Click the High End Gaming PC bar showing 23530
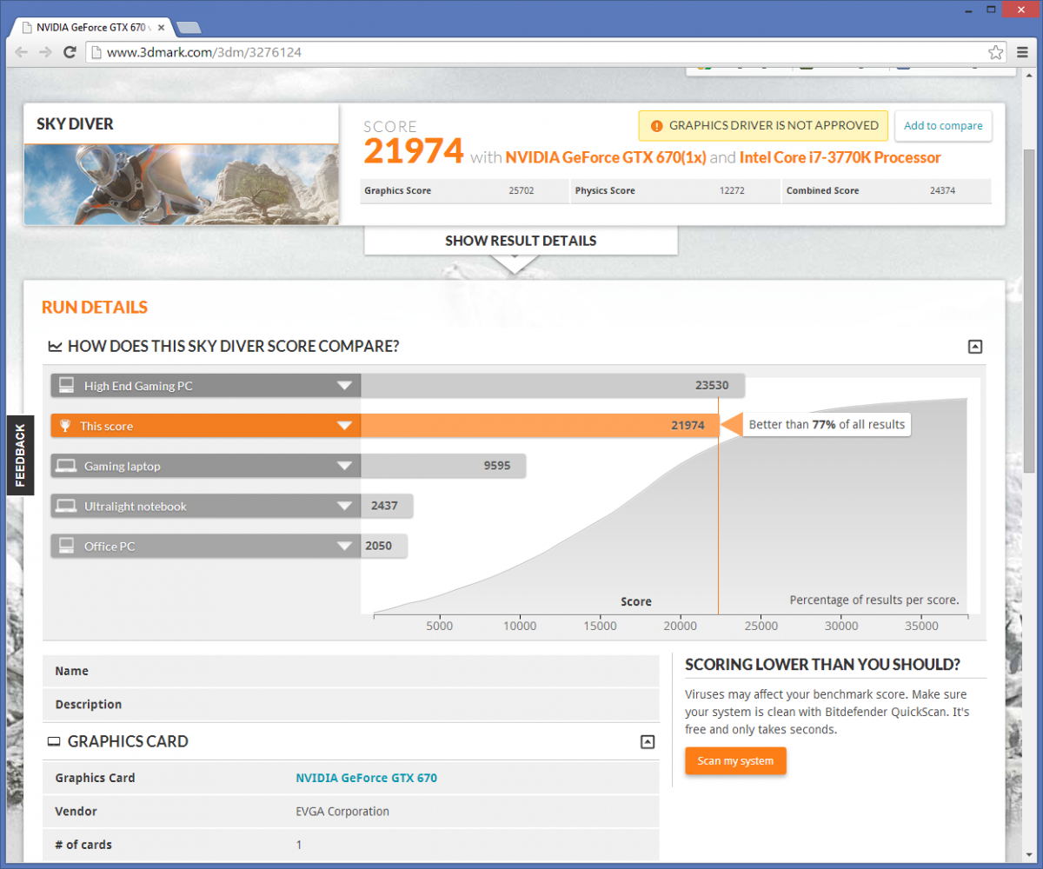The width and height of the screenshot is (1043, 869). pos(553,386)
